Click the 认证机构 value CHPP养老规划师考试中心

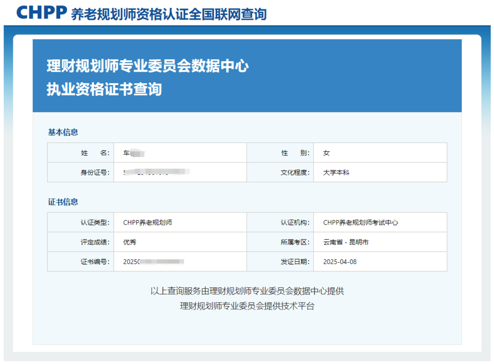[361, 223]
